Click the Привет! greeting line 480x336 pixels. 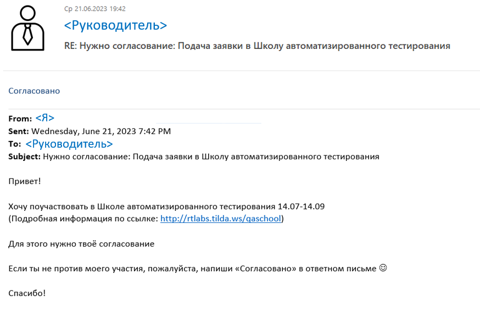point(25,181)
